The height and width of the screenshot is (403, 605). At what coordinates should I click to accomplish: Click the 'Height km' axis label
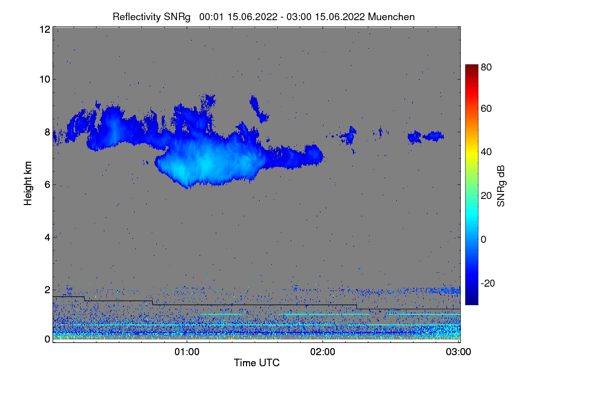pyautogui.click(x=28, y=183)
